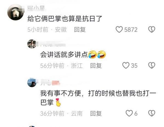Like the 云南 reply with 6 likes

(x=129, y=113)
